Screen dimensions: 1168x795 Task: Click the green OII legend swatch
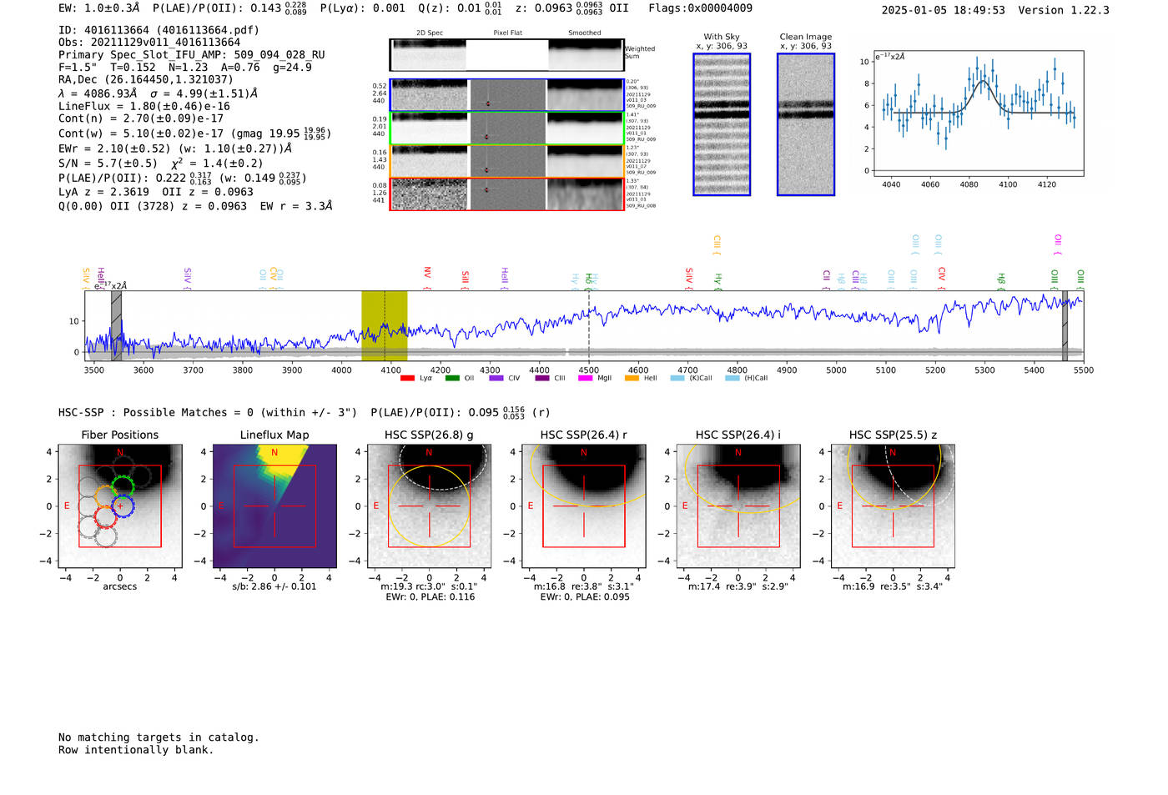pos(452,378)
